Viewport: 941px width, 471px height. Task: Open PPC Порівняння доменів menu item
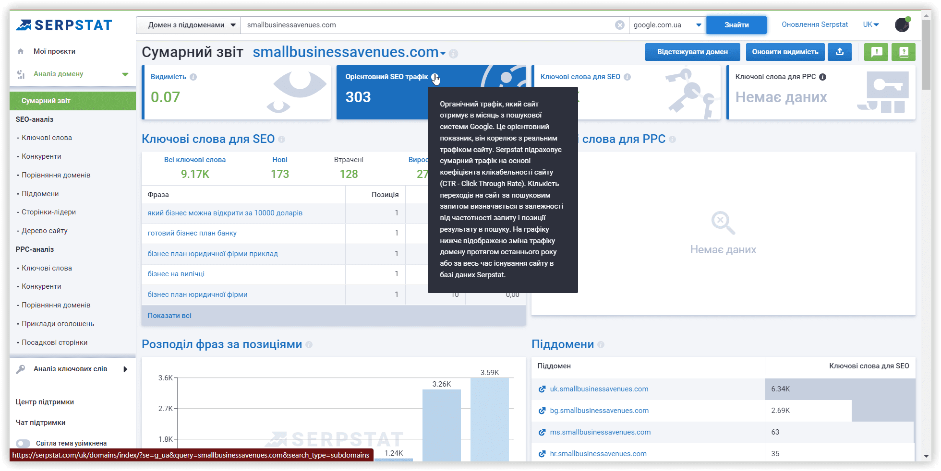click(56, 305)
